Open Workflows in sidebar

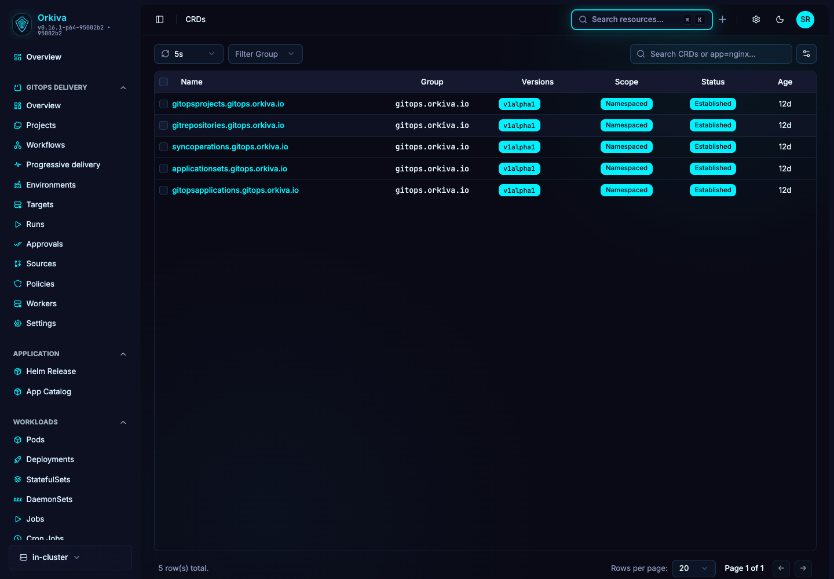(46, 145)
